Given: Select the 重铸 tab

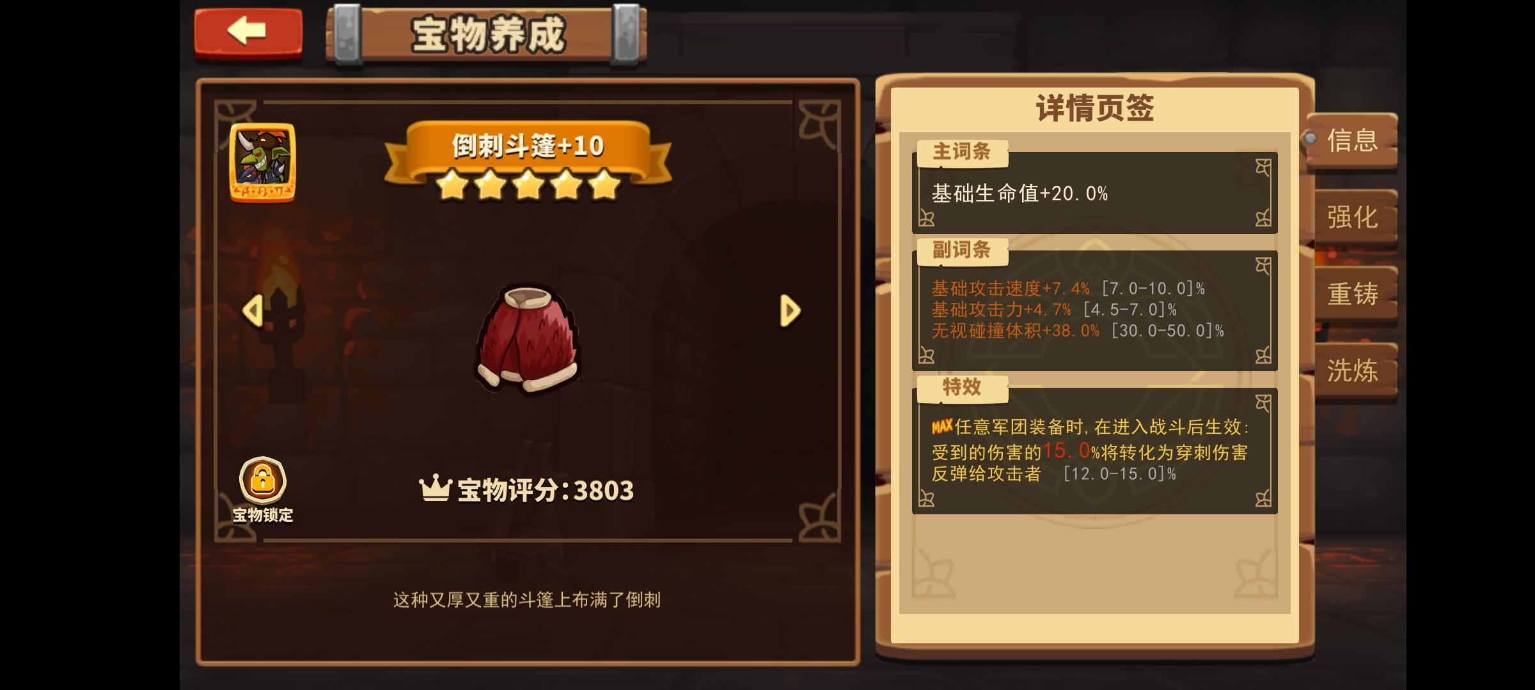Looking at the screenshot, I should coord(1352,294).
